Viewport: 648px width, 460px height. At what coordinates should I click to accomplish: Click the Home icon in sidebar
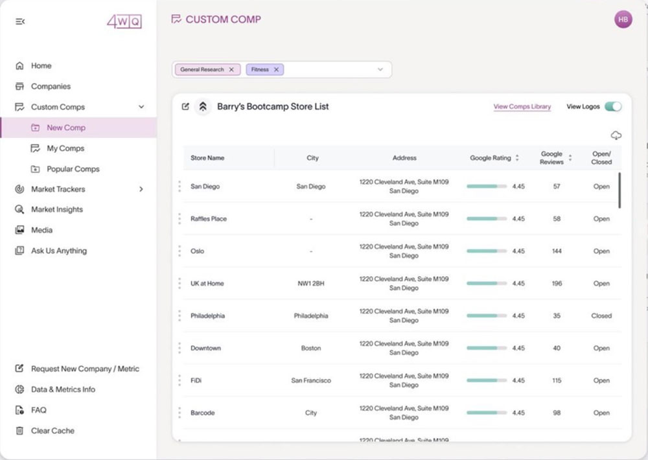(x=19, y=65)
